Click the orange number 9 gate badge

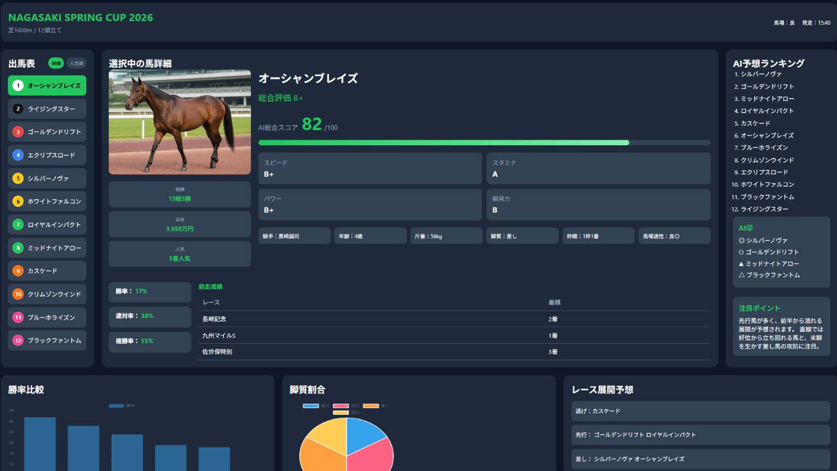[18, 271]
